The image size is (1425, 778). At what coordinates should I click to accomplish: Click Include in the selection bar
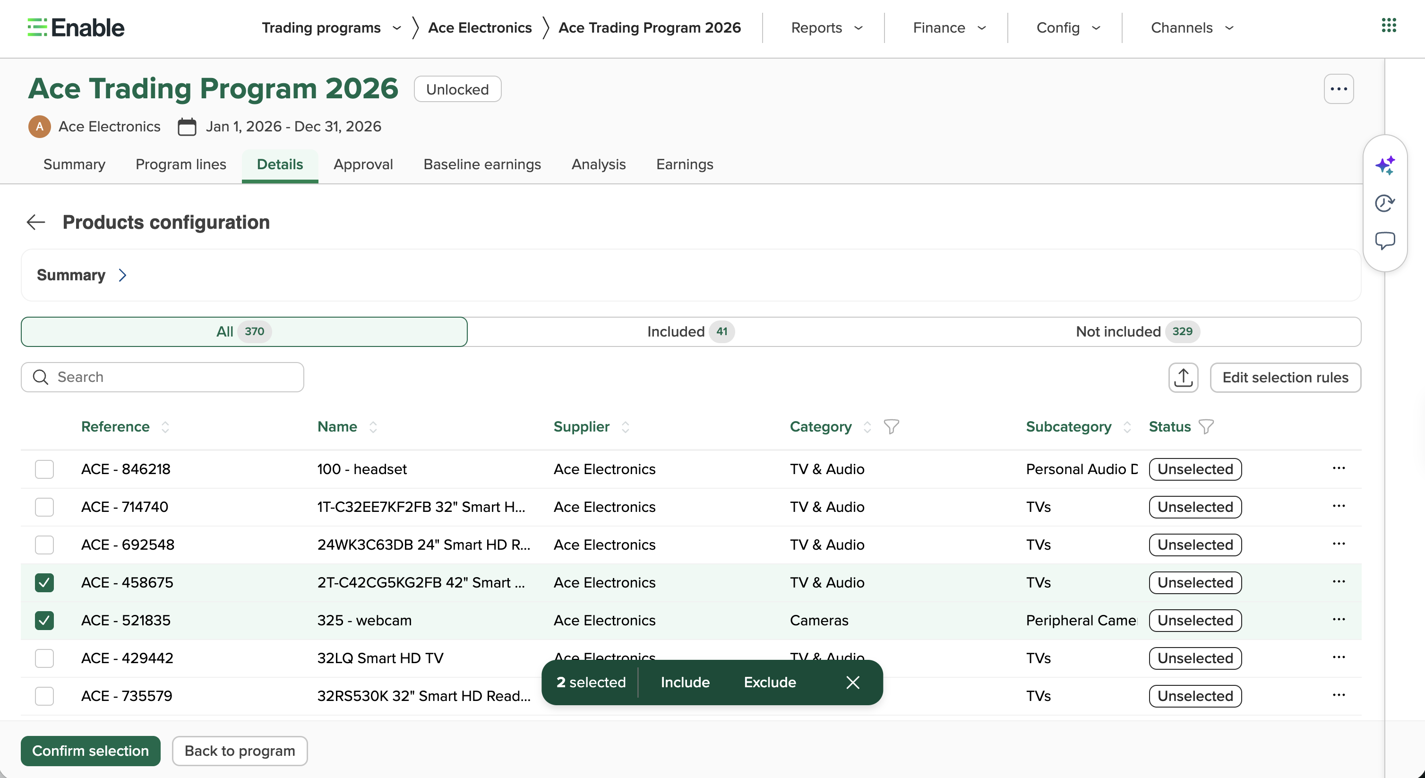pos(685,682)
